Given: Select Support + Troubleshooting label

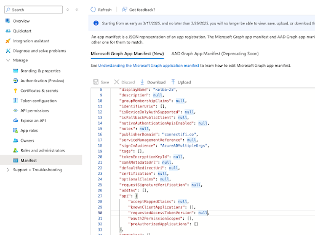Looking at the screenshot, I should coord(38,170).
